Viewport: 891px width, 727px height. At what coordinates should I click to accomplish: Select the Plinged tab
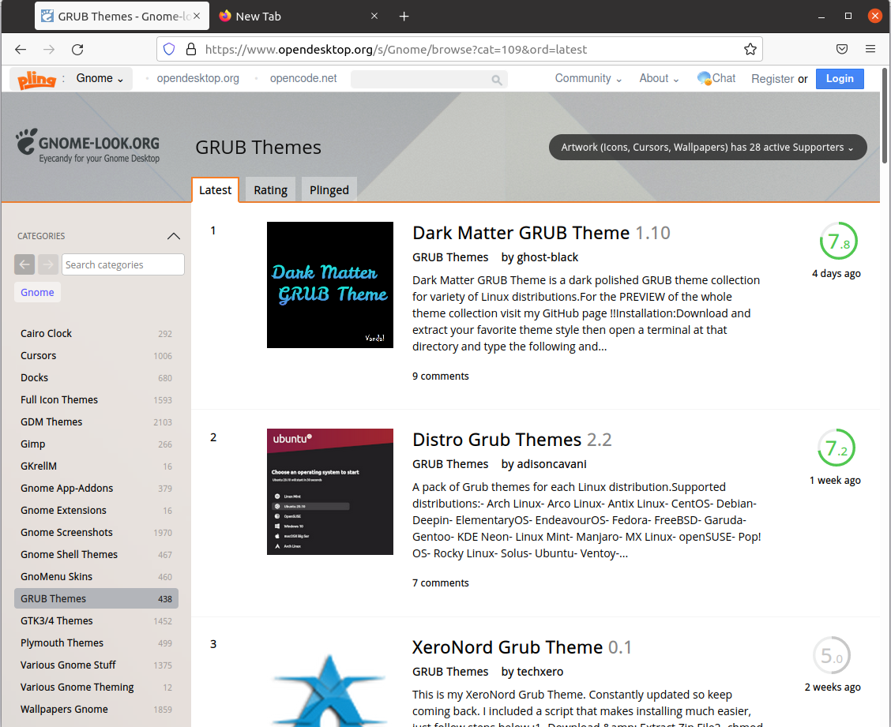tap(329, 189)
